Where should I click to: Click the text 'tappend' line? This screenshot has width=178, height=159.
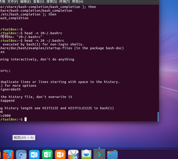[x=8, y=101]
